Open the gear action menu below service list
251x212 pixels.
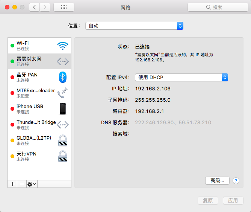(32, 184)
